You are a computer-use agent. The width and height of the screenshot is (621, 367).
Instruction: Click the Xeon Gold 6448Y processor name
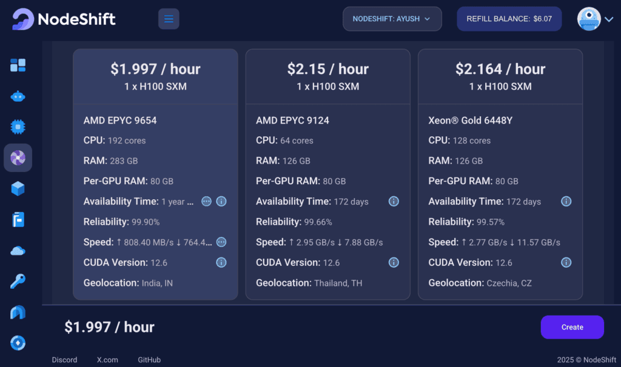tap(471, 121)
